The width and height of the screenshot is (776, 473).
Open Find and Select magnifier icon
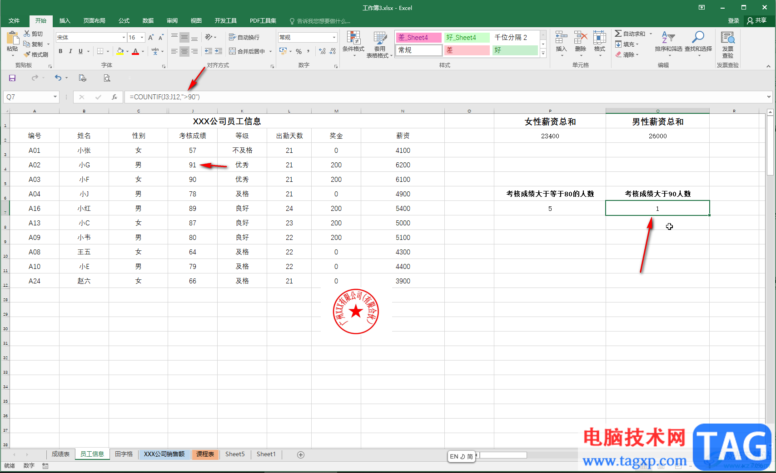[698, 37]
